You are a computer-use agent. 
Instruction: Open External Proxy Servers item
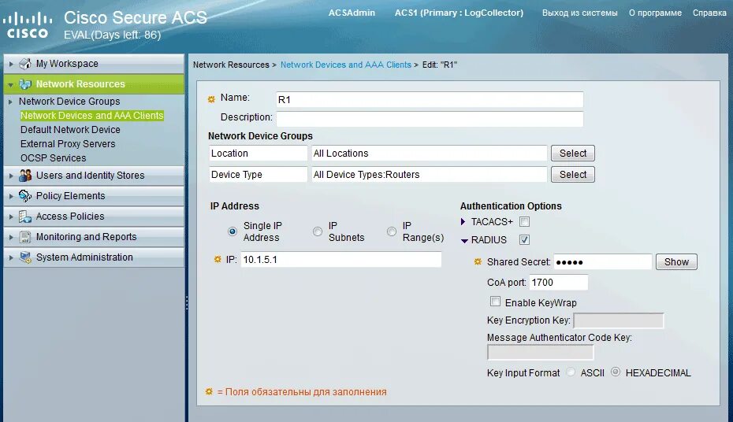[x=68, y=144]
